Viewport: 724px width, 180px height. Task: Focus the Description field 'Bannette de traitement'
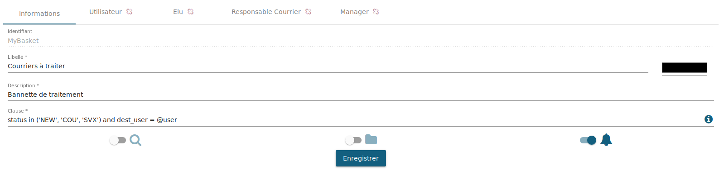tap(361, 95)
